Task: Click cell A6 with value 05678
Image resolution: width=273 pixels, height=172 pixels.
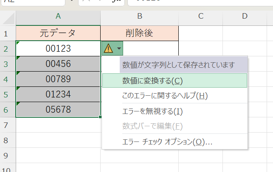Action: 58,109
